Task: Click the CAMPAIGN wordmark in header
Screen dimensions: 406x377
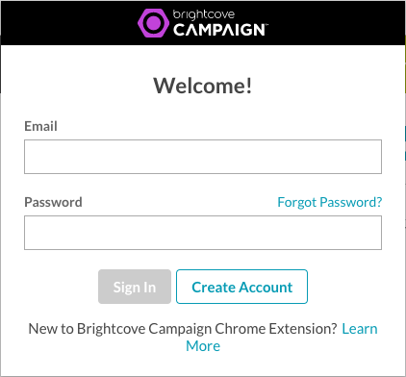Action: [219, 30]
